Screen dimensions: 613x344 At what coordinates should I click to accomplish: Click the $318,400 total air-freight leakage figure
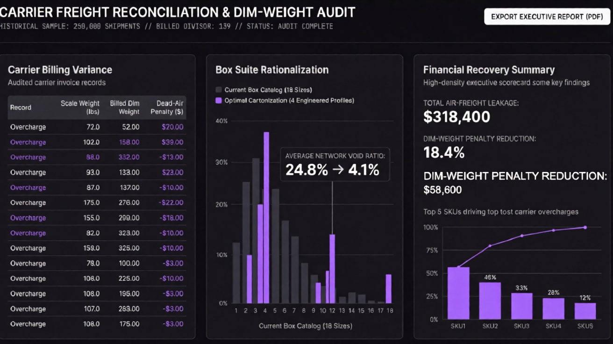(456, 117)
